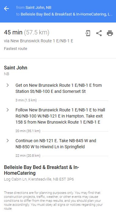This screenshot has width=116, height=221.
Task: Expand the NB-121 E Hiwind Ln step
Action: (8, 141)
